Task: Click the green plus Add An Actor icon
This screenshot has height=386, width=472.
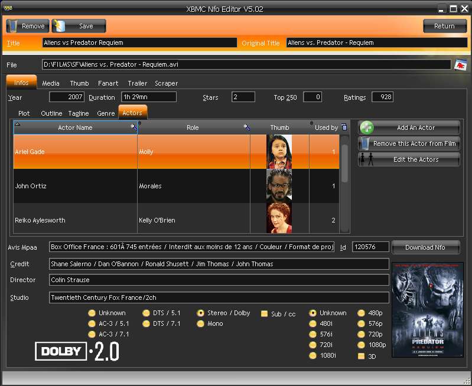Action: (366, 127)
